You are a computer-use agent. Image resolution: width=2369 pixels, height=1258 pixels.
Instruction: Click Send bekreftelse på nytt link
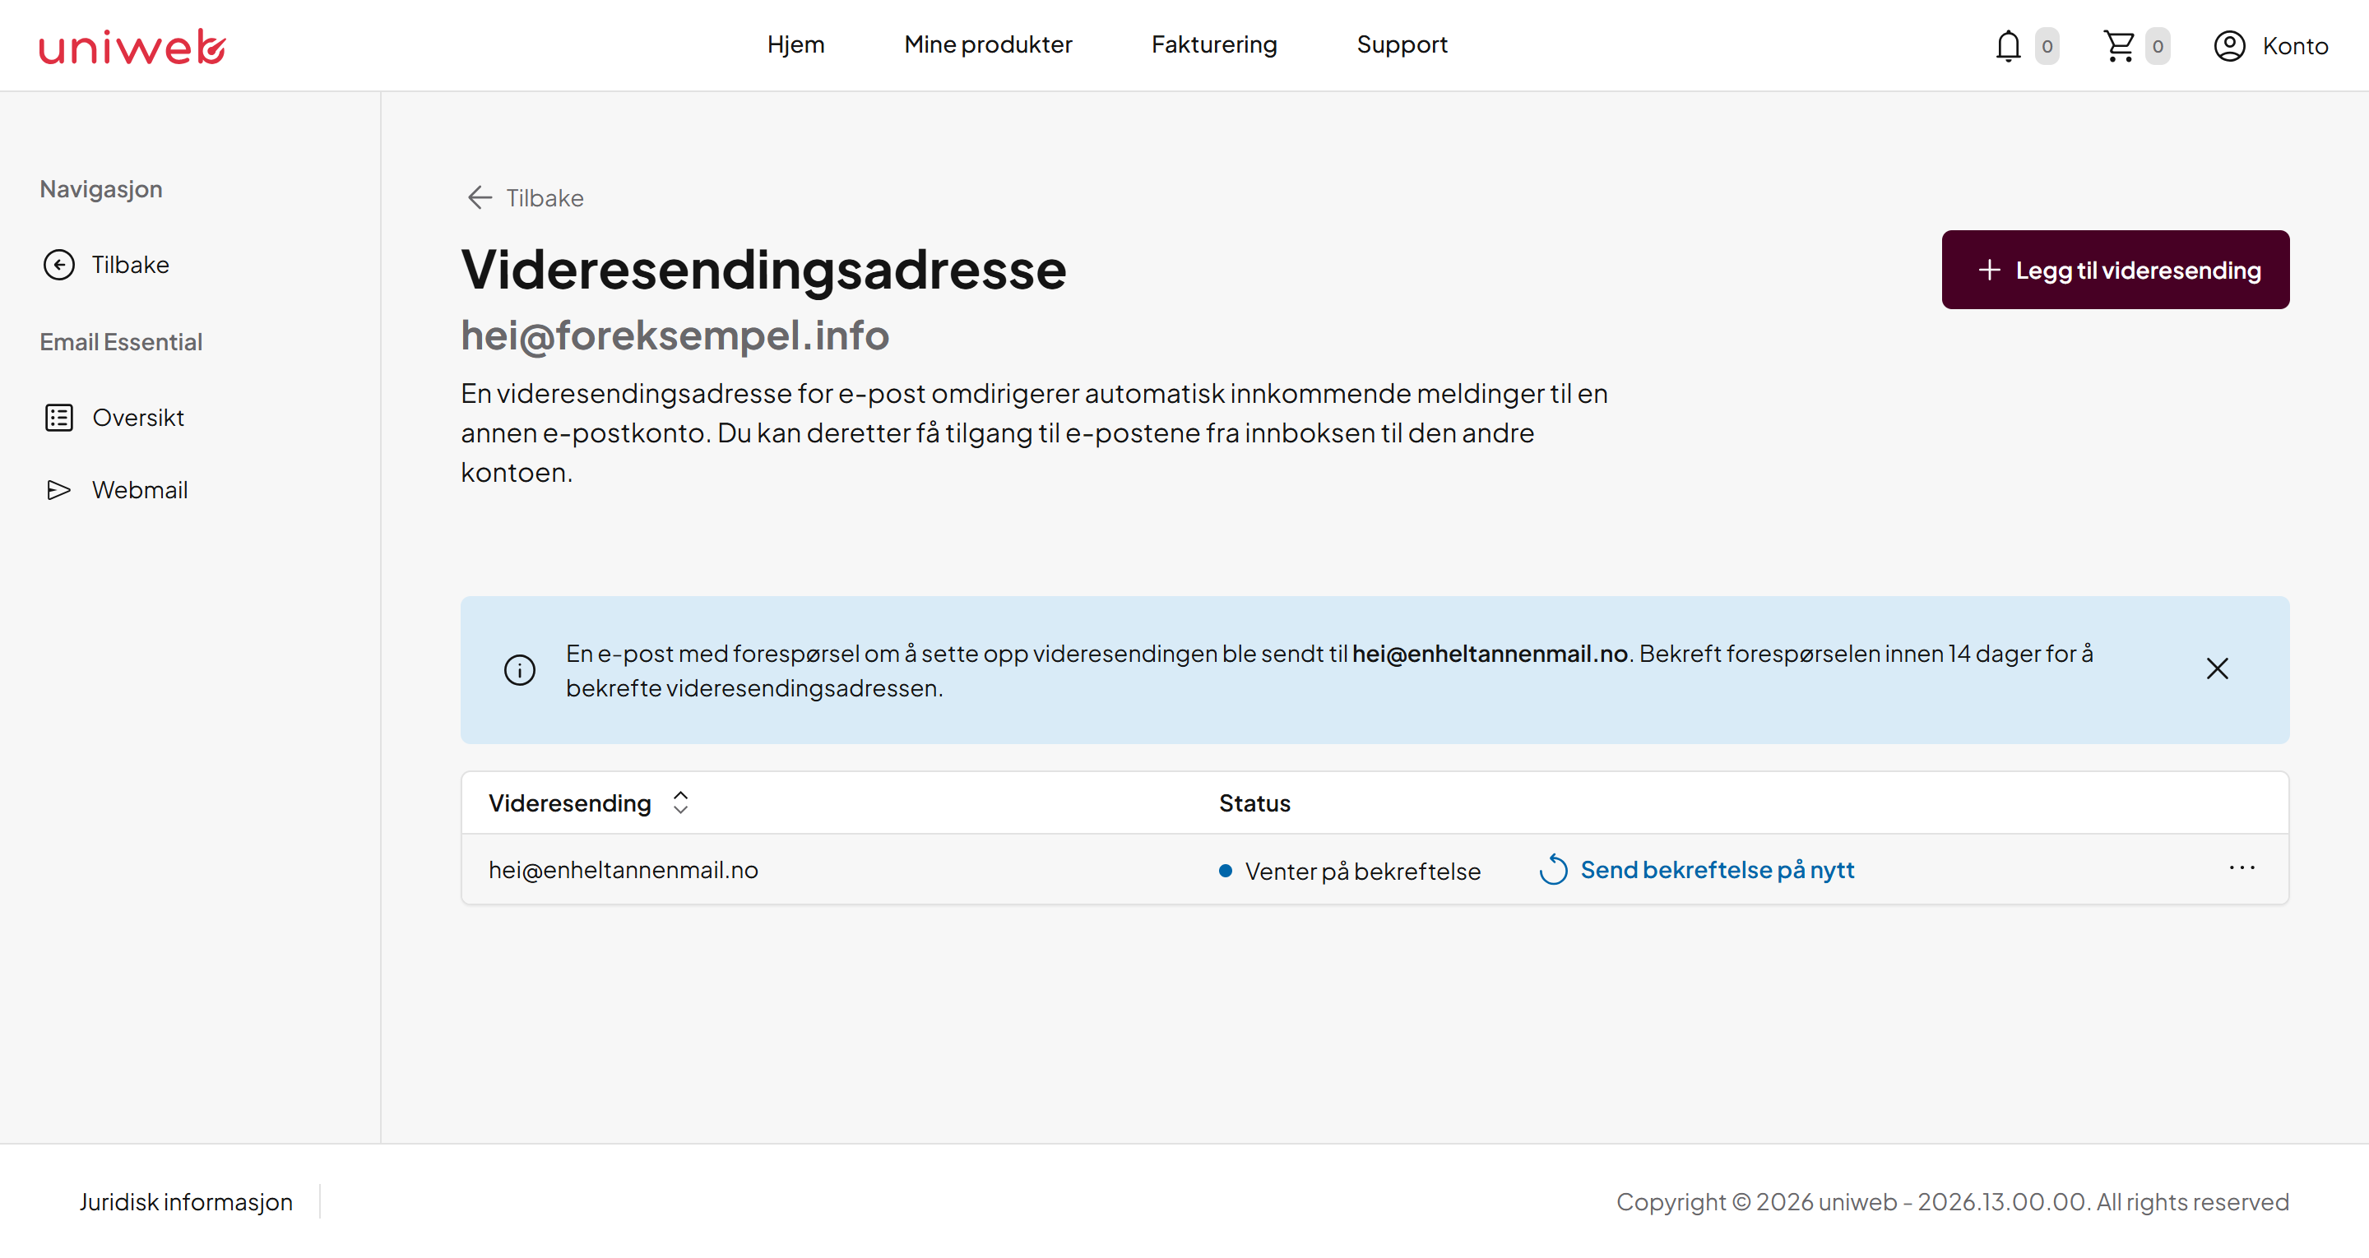pos(1717,870)
